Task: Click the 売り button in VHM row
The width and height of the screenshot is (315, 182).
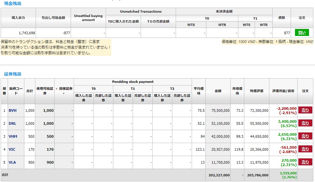Action: tap(305, 136)
